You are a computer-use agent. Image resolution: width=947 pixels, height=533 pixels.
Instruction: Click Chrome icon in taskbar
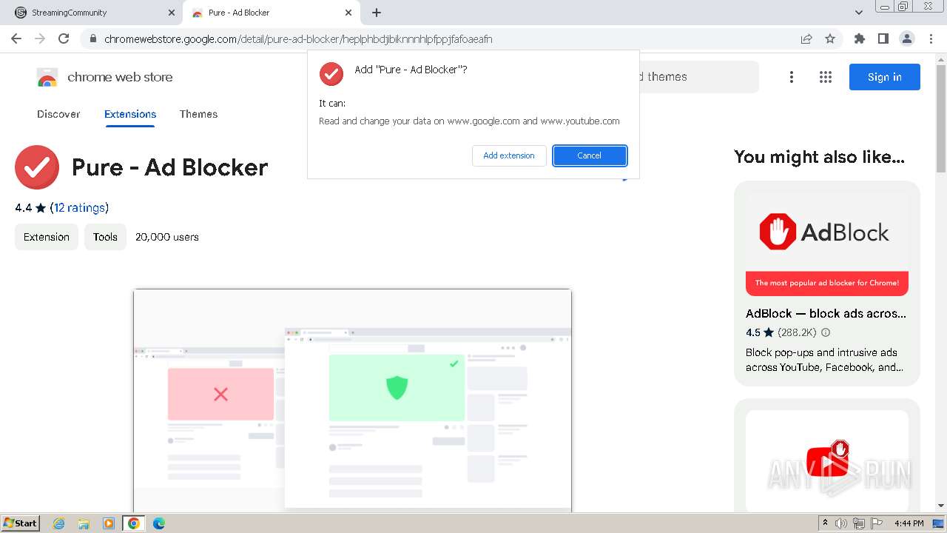tap(134, 523)
